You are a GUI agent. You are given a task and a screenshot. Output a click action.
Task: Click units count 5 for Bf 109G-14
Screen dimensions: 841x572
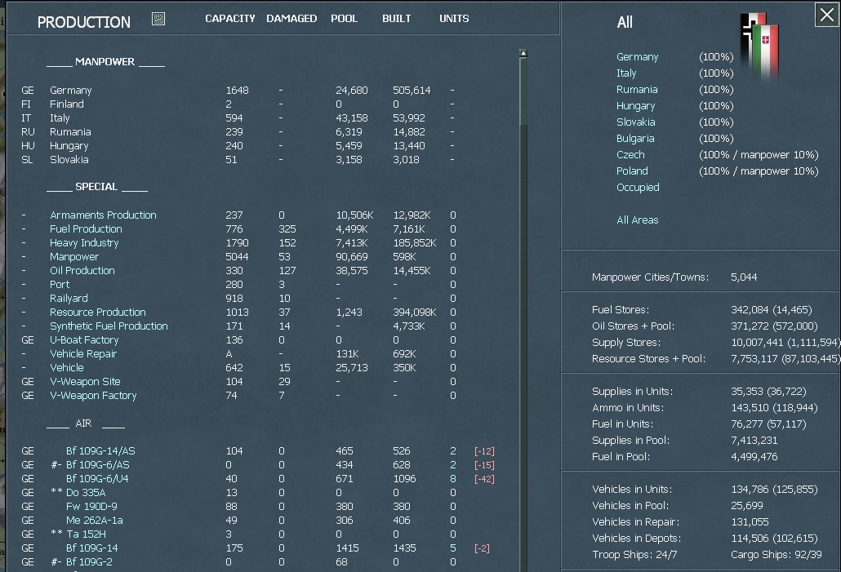point(453,548)
